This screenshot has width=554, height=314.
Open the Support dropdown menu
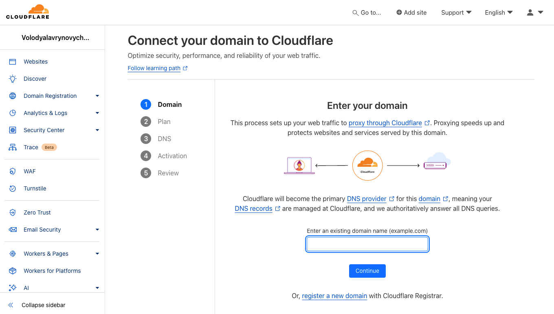456,13
